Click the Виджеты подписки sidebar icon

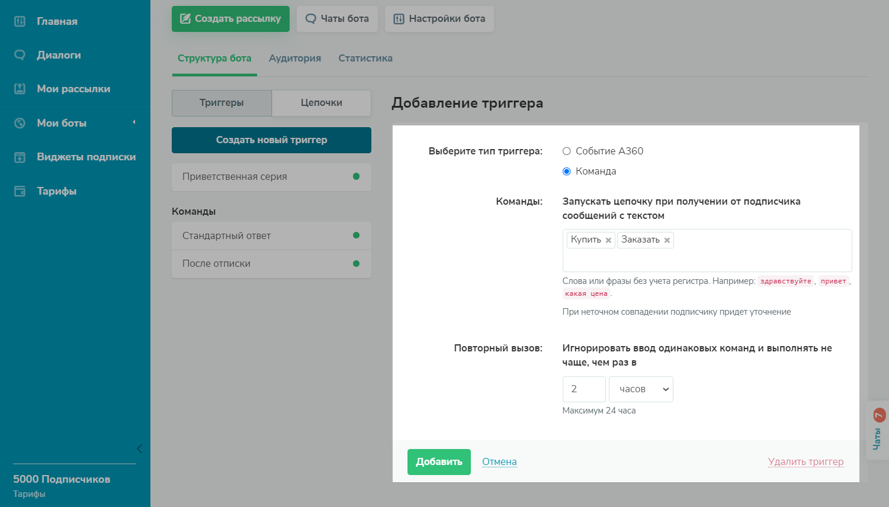(x=20, y=157)
